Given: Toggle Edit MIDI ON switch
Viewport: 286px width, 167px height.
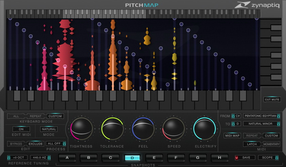Looking at the screenshot, I should 21,129.
